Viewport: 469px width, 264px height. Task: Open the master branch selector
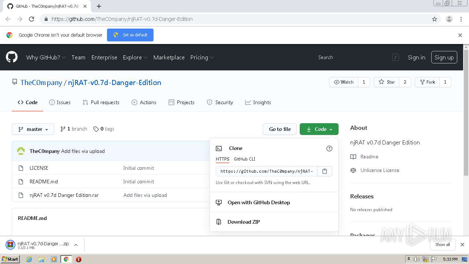(33, 129)
